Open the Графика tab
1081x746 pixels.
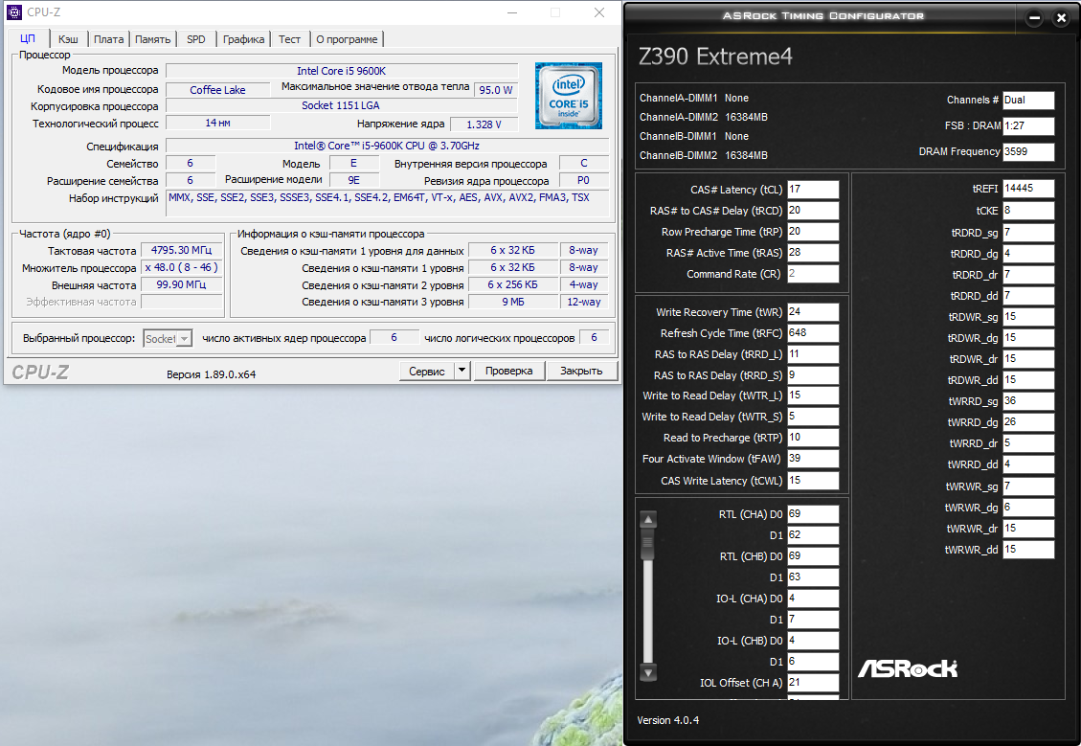[x=243, y=39]
